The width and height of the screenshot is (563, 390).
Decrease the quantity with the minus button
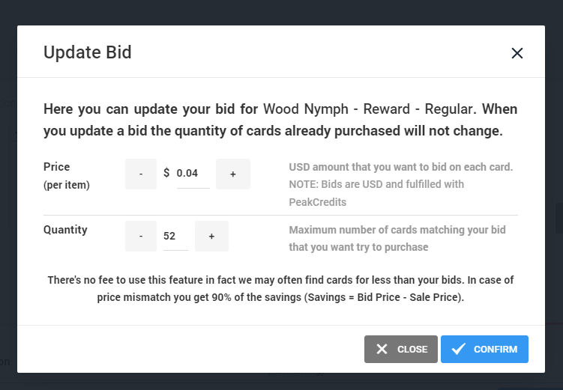click(x=141, y=236)
